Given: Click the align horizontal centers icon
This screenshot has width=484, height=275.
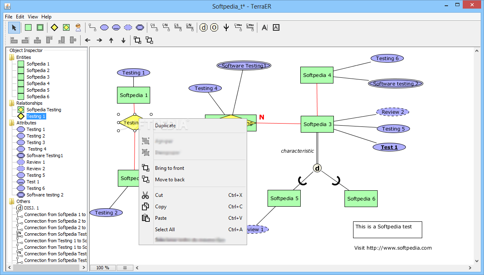Looking at the screenshot, I should 37,40.
